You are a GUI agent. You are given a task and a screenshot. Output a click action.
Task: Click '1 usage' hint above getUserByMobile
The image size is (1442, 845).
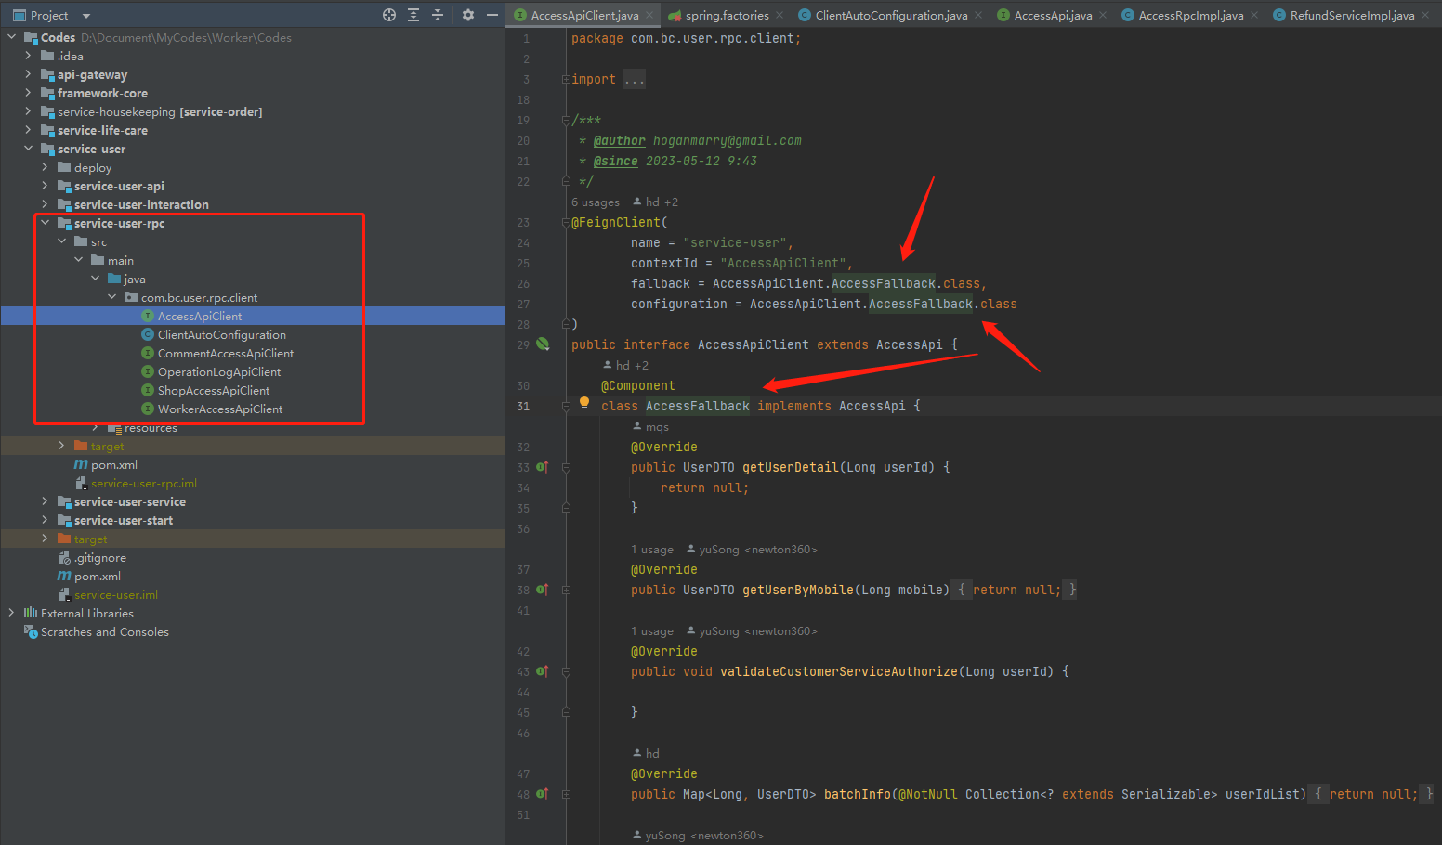pyautogui.click(x=652, y=550)
